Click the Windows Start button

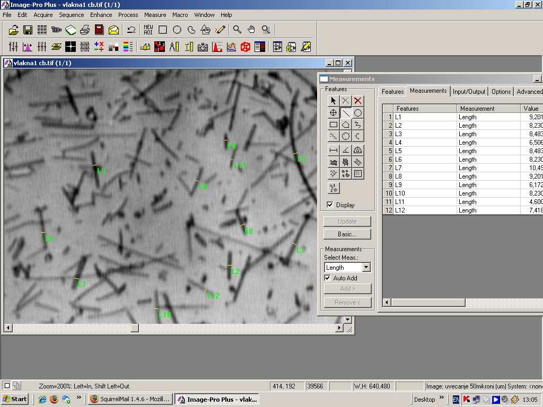[14, 399]
